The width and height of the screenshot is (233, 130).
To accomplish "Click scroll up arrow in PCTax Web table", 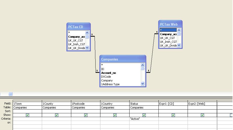I will [x=179, y=30].
